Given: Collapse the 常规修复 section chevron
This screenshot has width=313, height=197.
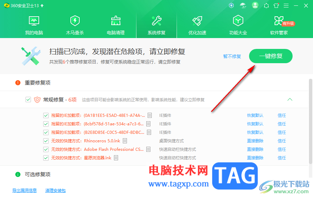Looking at the screenshot, I should 290,100.
